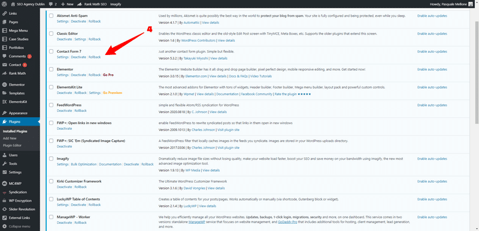Click the FWP+: SIC 'Em plugin name
The image size is (479, 231).
pos(91,141)
